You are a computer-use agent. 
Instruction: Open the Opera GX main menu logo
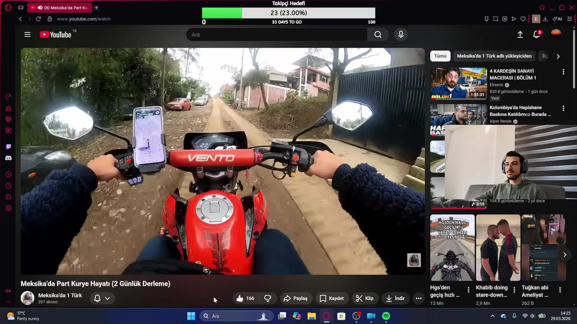pos(8,8)
